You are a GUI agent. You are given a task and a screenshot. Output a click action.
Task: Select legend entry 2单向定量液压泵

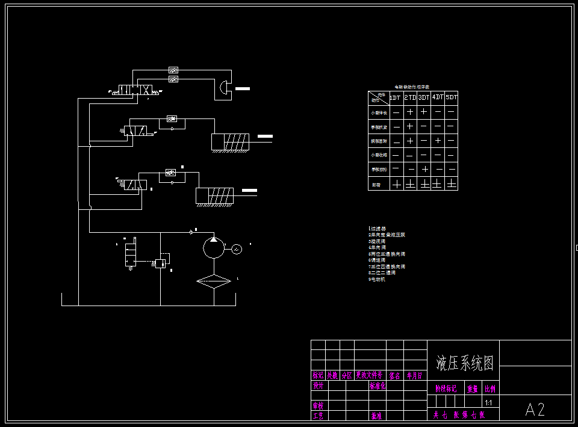[x=387, y=235]
